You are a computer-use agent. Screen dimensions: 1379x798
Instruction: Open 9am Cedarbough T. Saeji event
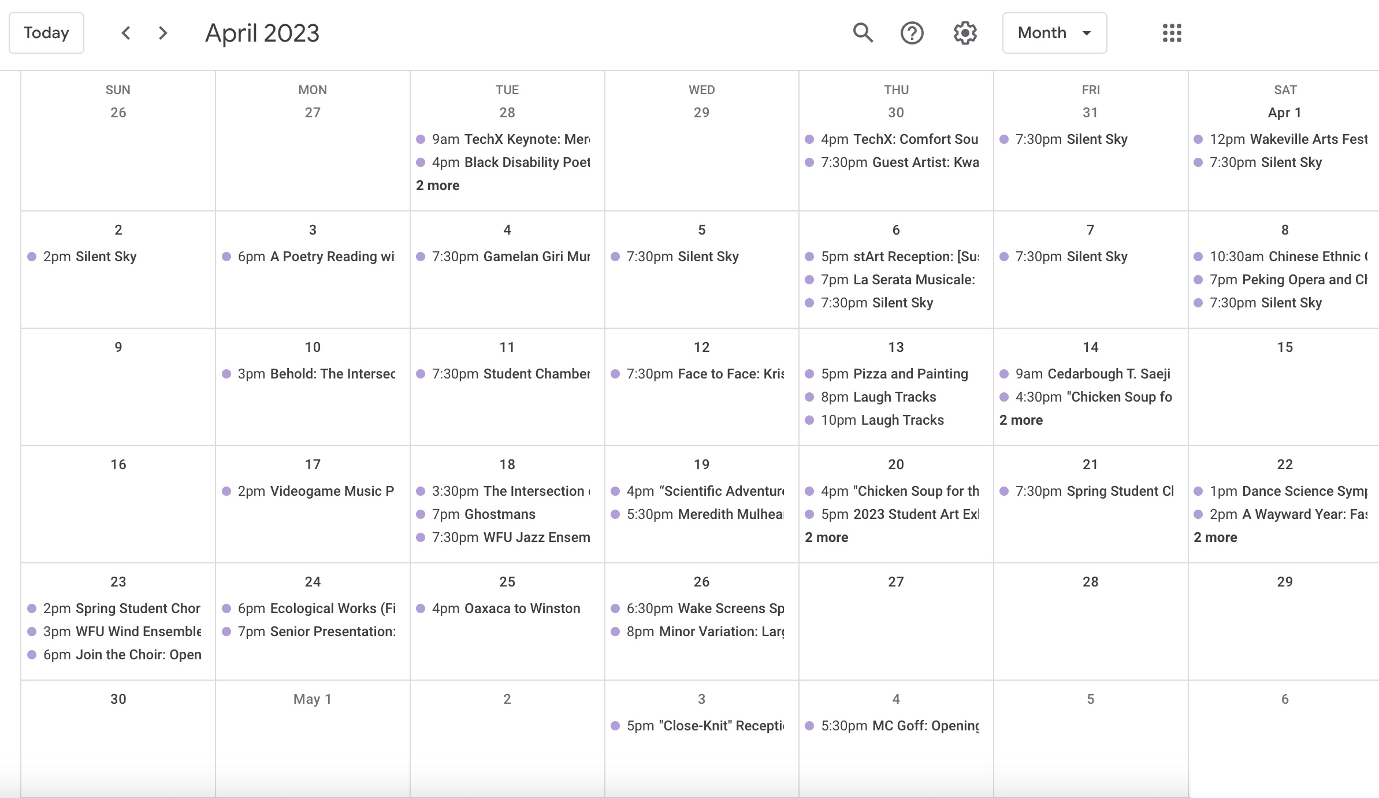pos(1085,374)
